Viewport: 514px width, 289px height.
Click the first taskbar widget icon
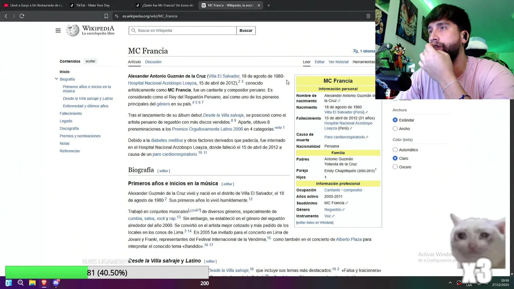click(x=8, y=283)
